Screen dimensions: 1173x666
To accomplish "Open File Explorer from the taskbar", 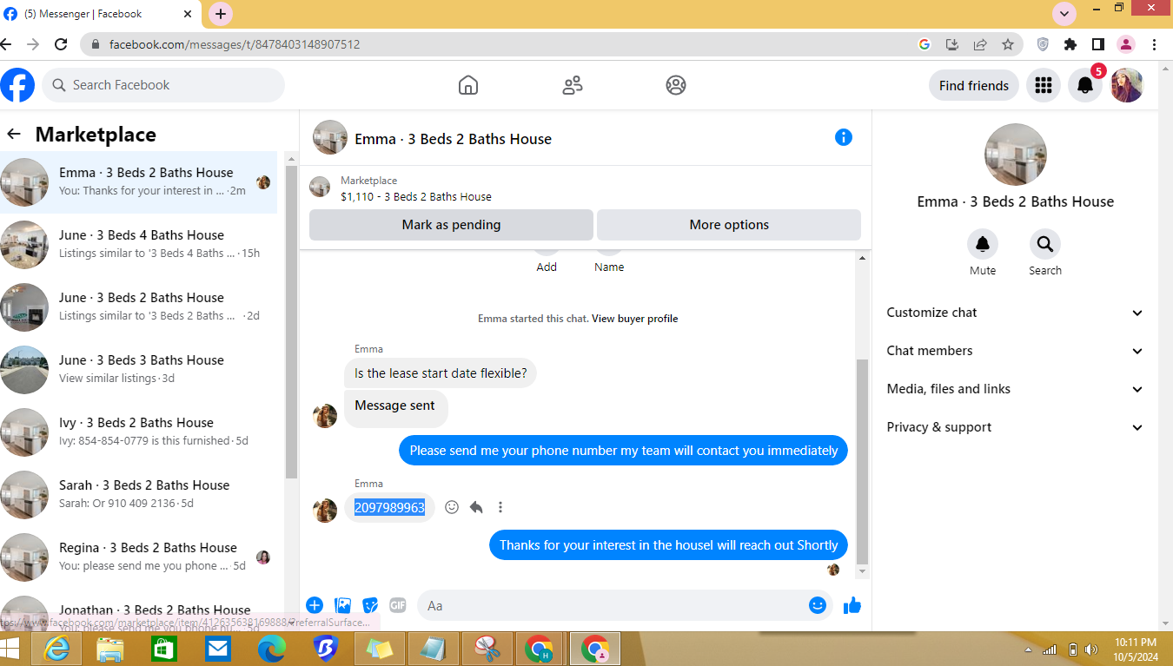I will [110, 649].
